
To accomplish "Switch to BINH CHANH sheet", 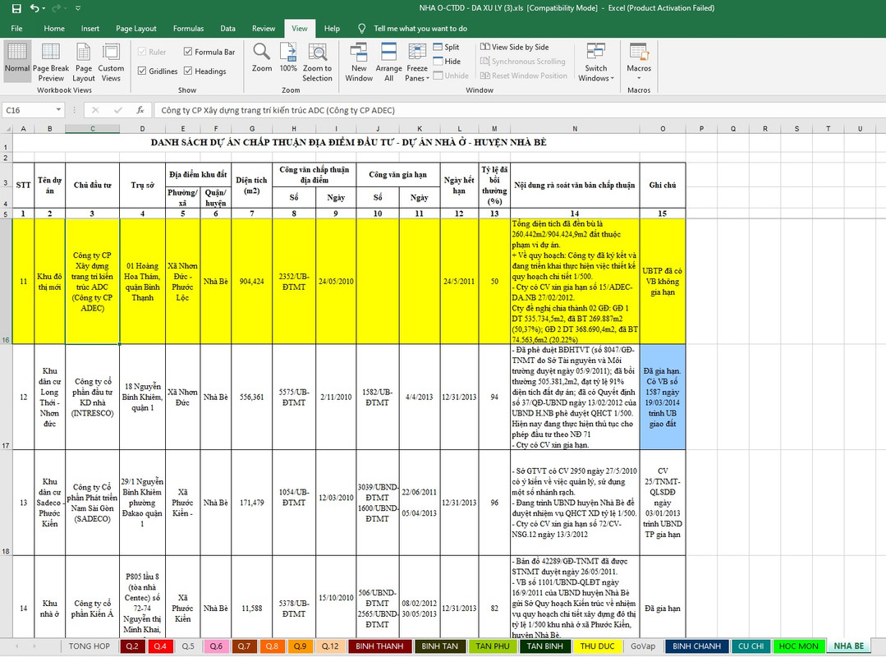I will pos(696,646).
